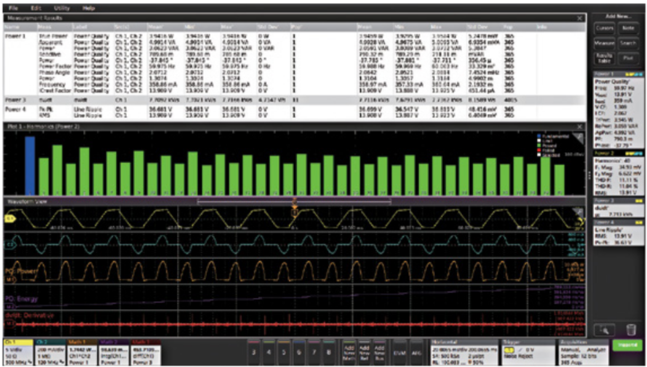Click the magnifier zoom icon
647x367 pixels.
(x=605, y=330)
